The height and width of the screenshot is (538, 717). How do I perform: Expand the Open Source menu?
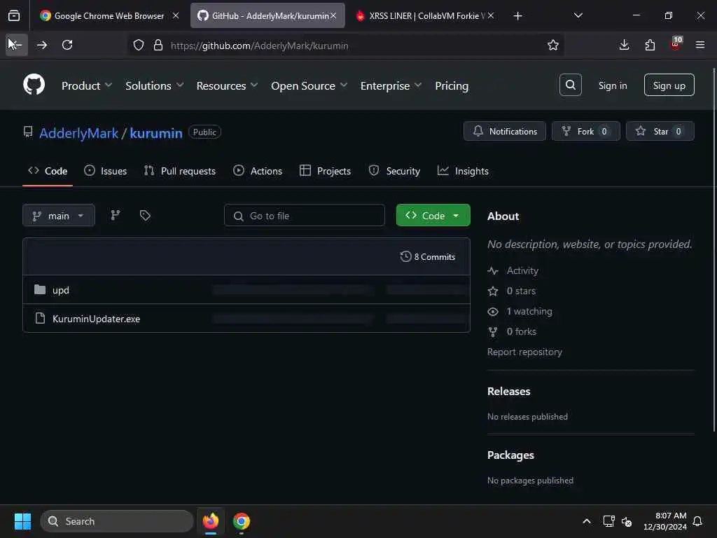[309, 85]
